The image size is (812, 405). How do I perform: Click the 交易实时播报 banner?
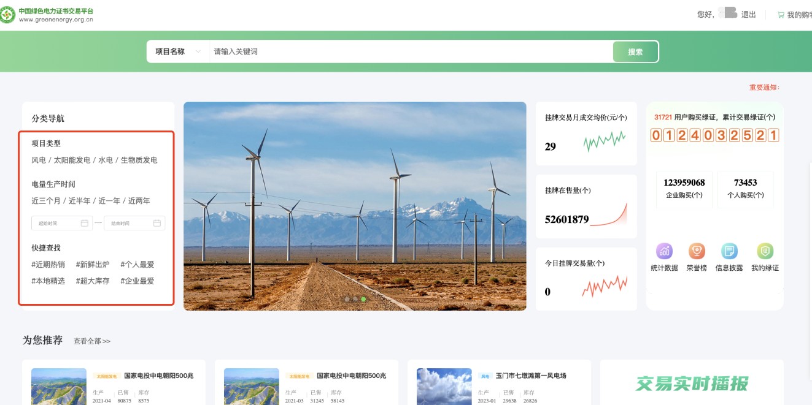coord(692,382)
